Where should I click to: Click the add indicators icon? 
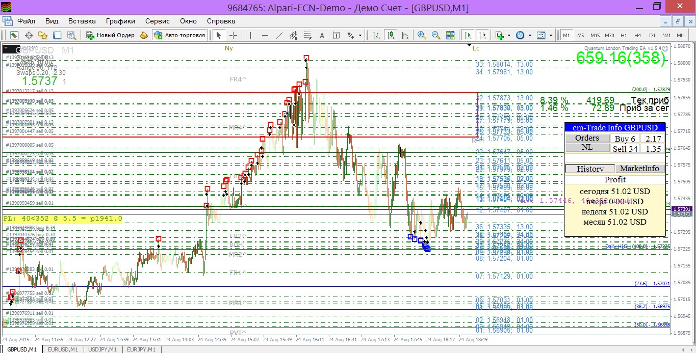500,35
